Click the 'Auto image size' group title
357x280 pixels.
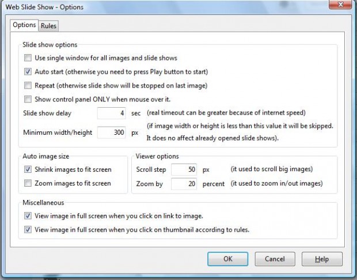tap(45, 156)
